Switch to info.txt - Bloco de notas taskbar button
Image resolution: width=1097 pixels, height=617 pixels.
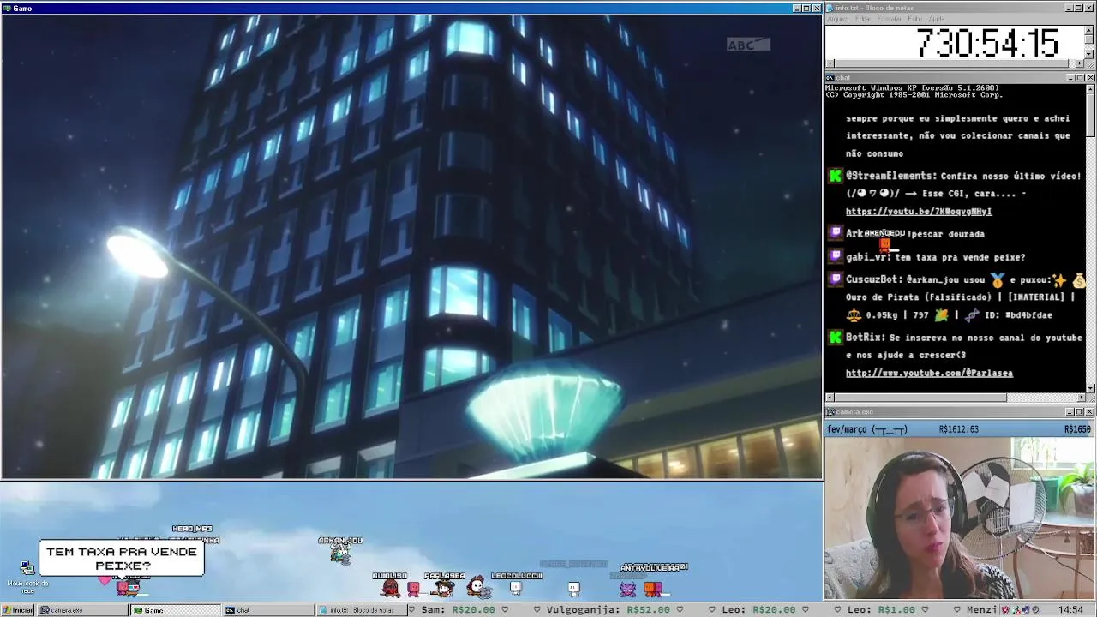pos(361,610)
